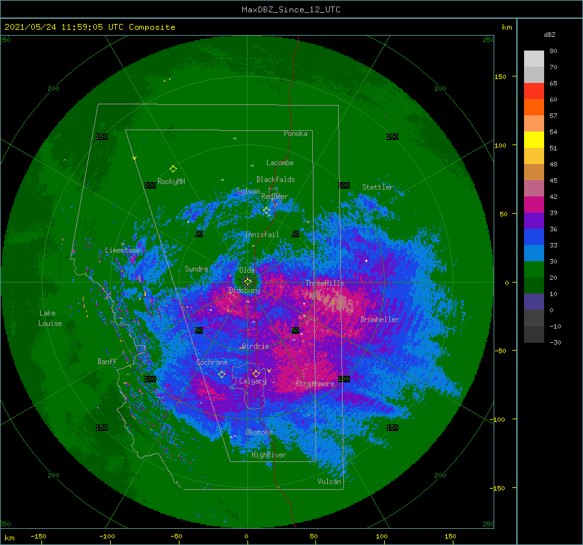Click the Okotoks city label

tap(259, 432)
